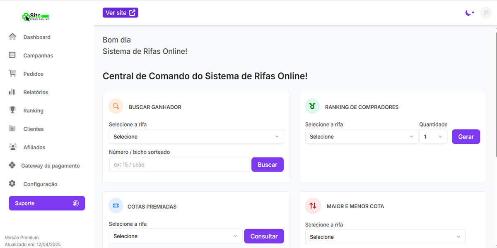The height and width of the screenshot is (248, 497).
Task: Click the Dashboard home icon in sidebar
Action: (x=12, y=37)
